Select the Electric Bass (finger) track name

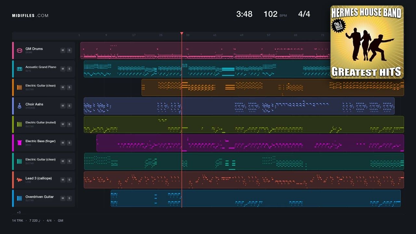pos(41,141)
